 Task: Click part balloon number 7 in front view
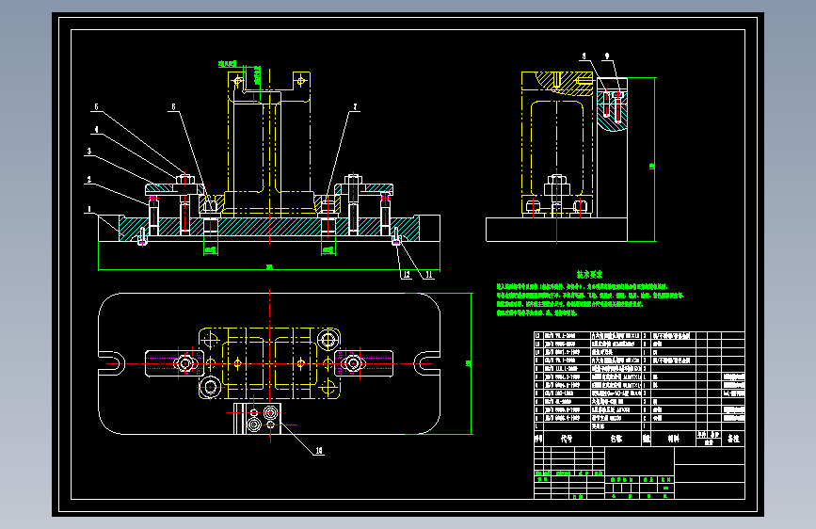point(356,106)
